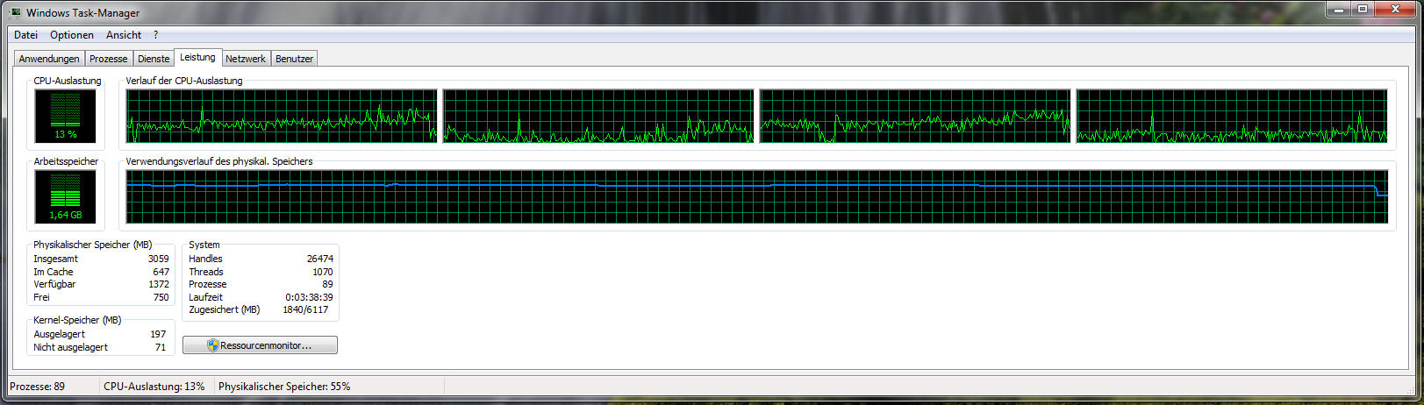
Task: Open the Benutzer tab
Action: (294, 59)
